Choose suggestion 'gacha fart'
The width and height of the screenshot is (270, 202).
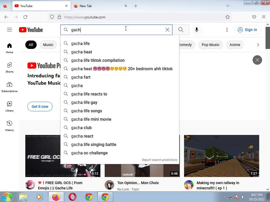120,77
